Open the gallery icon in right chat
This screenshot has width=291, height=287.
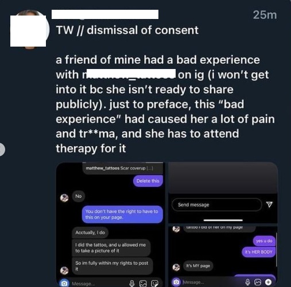[258, 282]
